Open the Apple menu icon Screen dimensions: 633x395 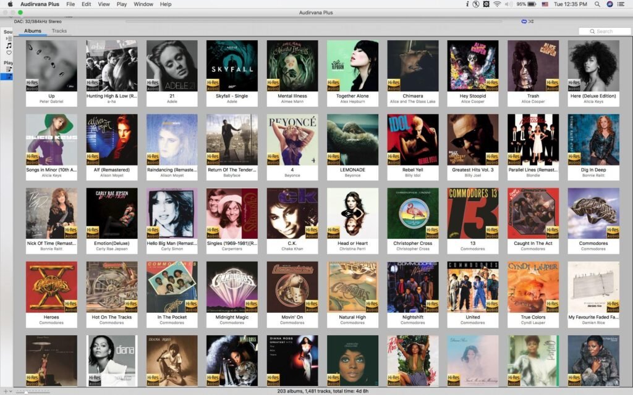click(x=11, y=4)
